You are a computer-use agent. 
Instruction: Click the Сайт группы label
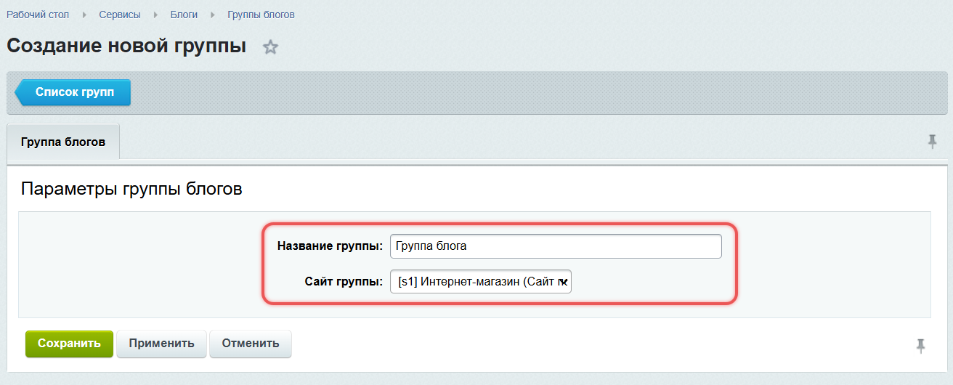344,282
